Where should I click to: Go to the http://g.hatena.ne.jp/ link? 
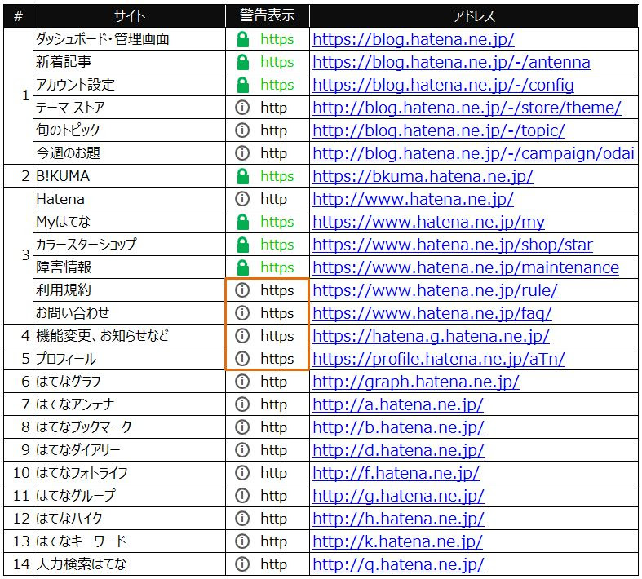398,496
